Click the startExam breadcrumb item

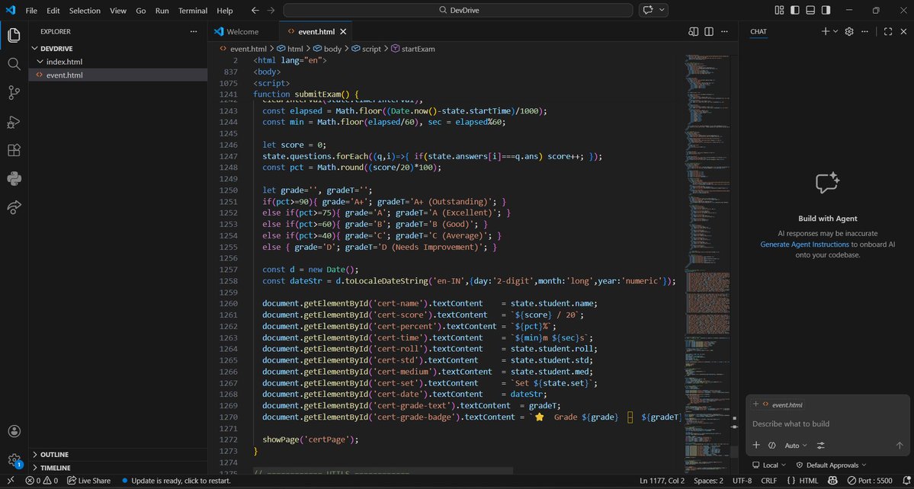pyautogui.click(x=413, y=49)
